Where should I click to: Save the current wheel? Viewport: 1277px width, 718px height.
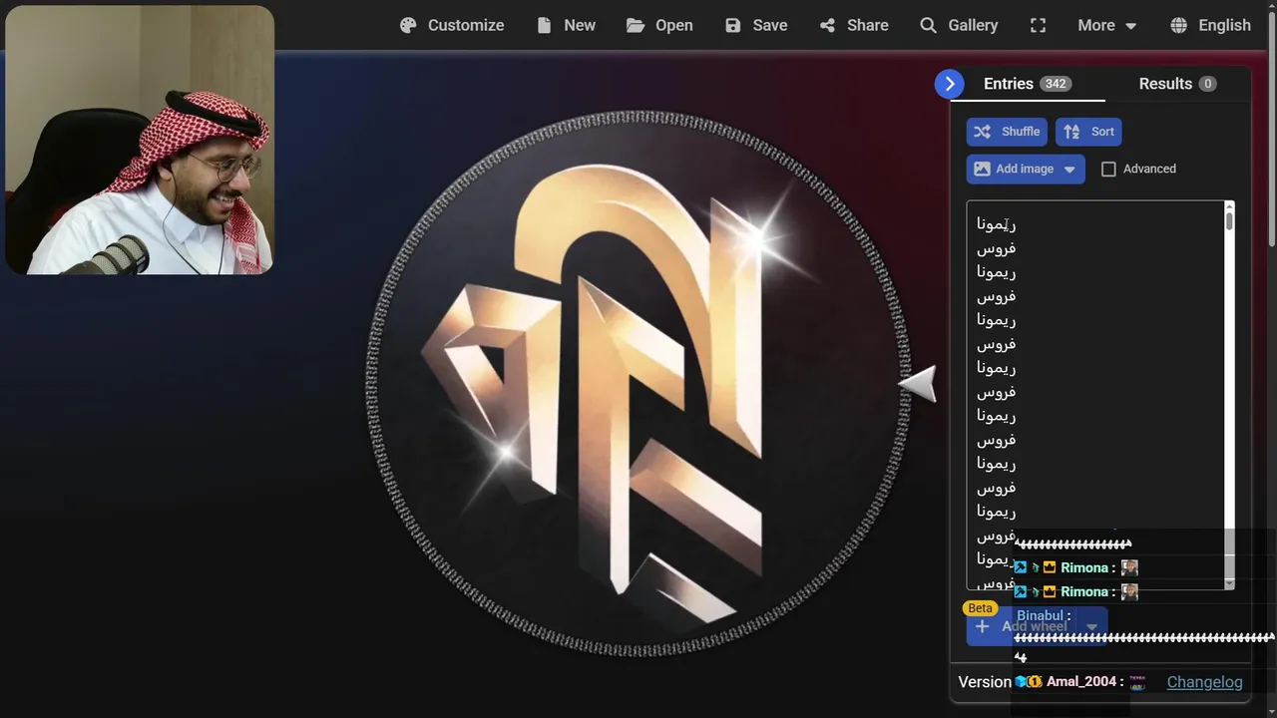[x=756, y=25]
